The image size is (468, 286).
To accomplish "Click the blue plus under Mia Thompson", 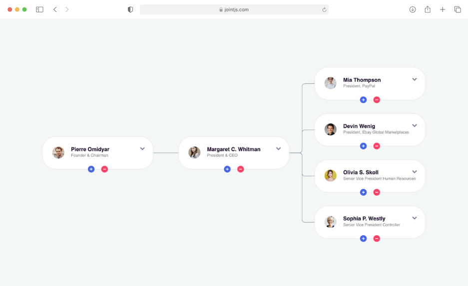I will click(x=363, y=100).
